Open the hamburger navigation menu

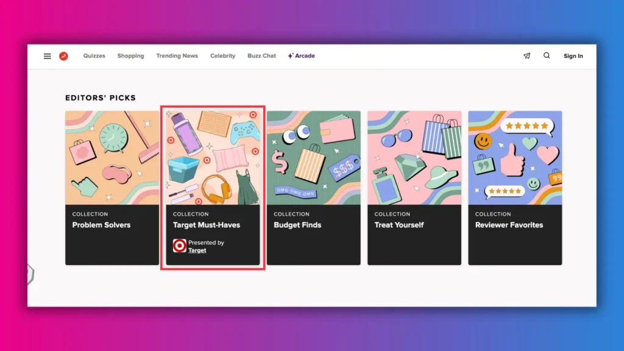pos(47,55)
